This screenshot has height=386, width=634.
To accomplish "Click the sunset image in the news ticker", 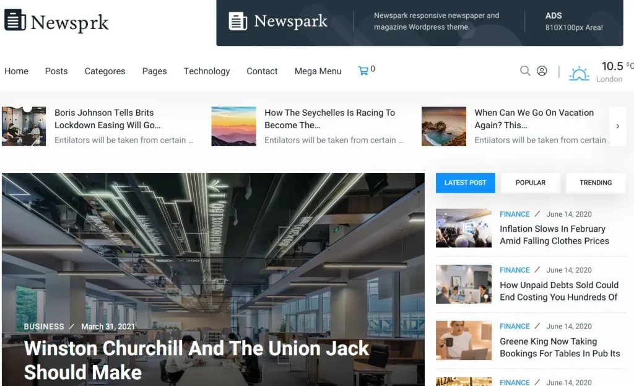I will (233, 126).
